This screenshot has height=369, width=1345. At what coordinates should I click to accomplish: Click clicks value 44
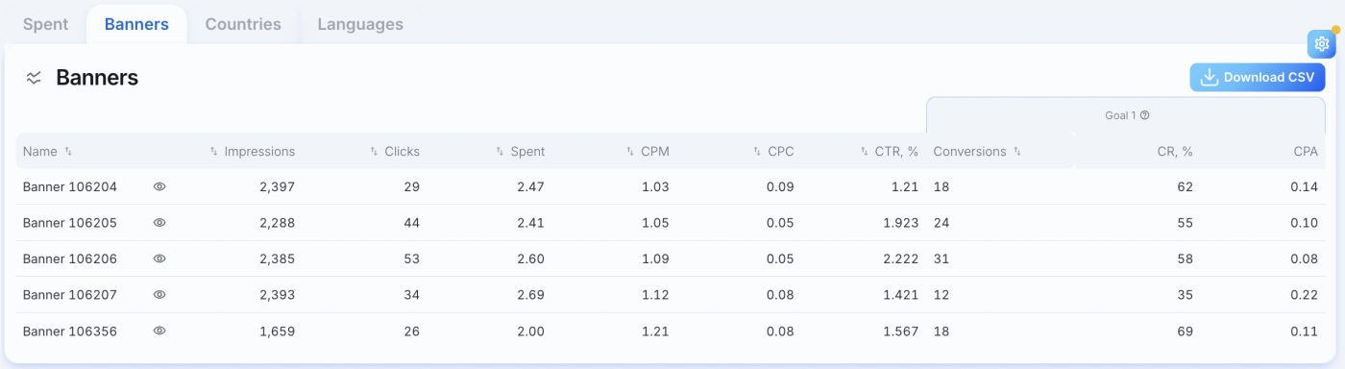[411, 223]
